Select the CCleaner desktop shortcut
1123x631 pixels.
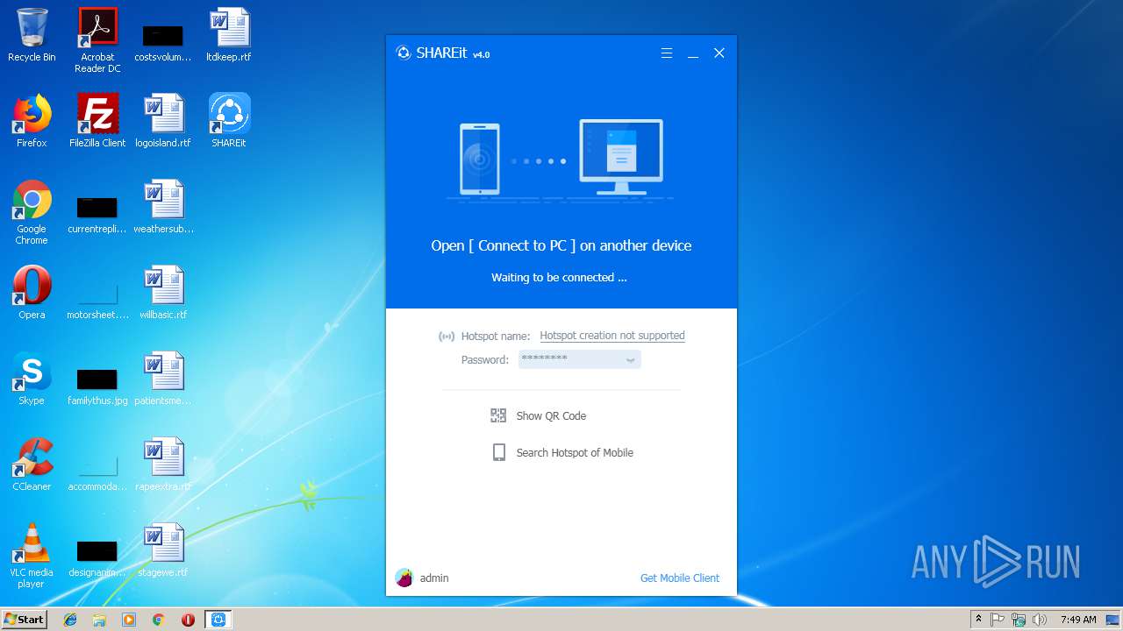(32, 464)
